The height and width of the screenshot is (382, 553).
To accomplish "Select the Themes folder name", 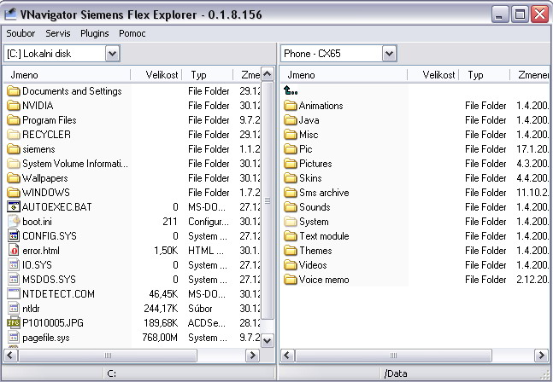I will point(315,251).
